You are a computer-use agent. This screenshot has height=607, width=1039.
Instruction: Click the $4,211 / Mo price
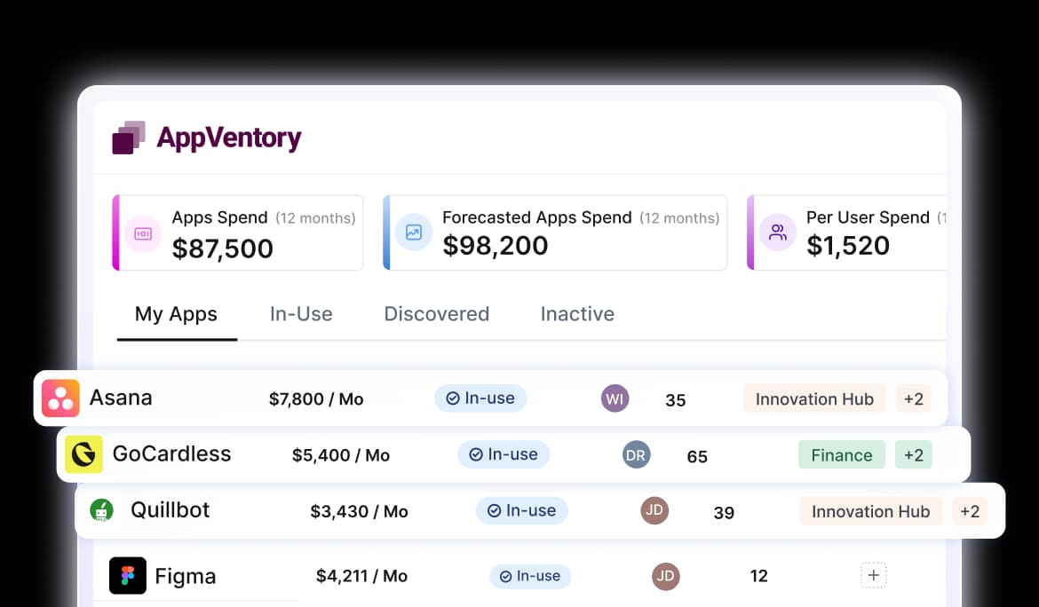pos(361,576)
